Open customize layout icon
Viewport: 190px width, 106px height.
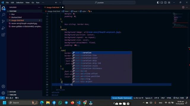169,3
